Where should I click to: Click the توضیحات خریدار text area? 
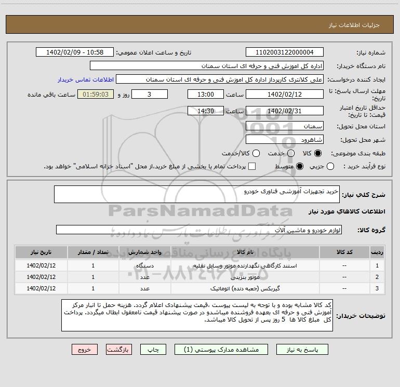[x=197, y=315]
